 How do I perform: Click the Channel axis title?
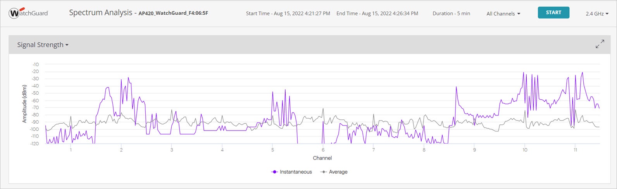[322, 158]
